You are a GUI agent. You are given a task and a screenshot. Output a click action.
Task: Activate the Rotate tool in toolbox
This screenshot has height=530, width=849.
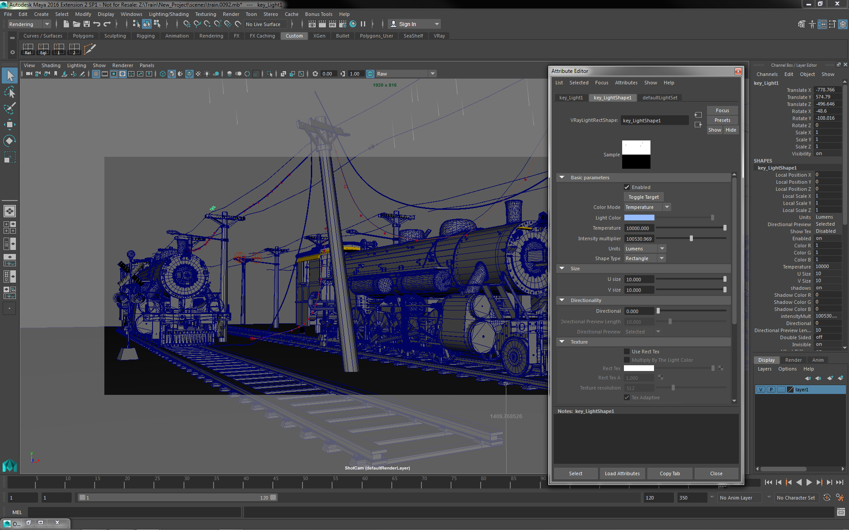click(x=10, y=141)
